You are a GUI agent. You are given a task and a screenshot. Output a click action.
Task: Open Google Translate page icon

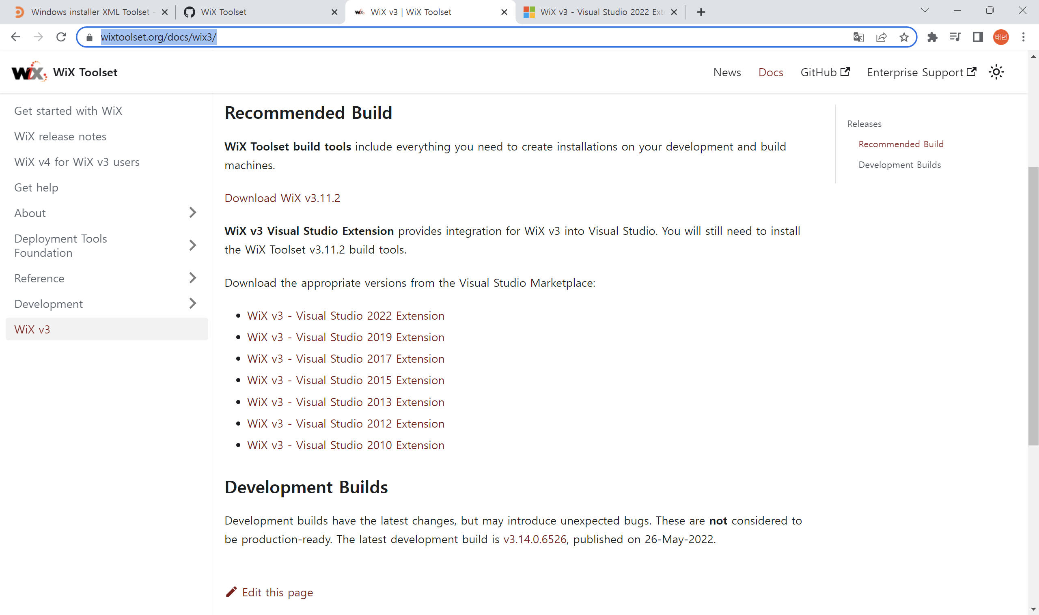click(858, 37)
